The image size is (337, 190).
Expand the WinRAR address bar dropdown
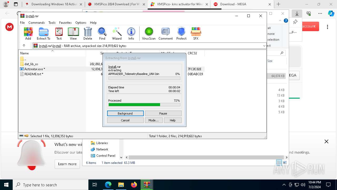point(264,46)
